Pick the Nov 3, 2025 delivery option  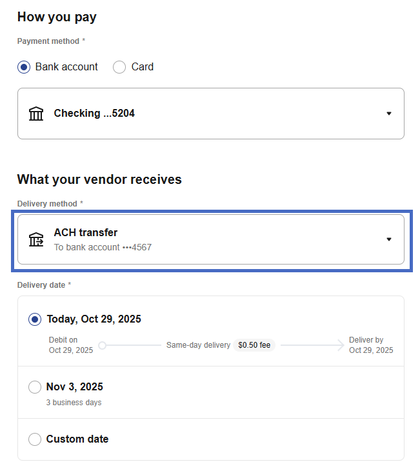click(x=35, y=387)
